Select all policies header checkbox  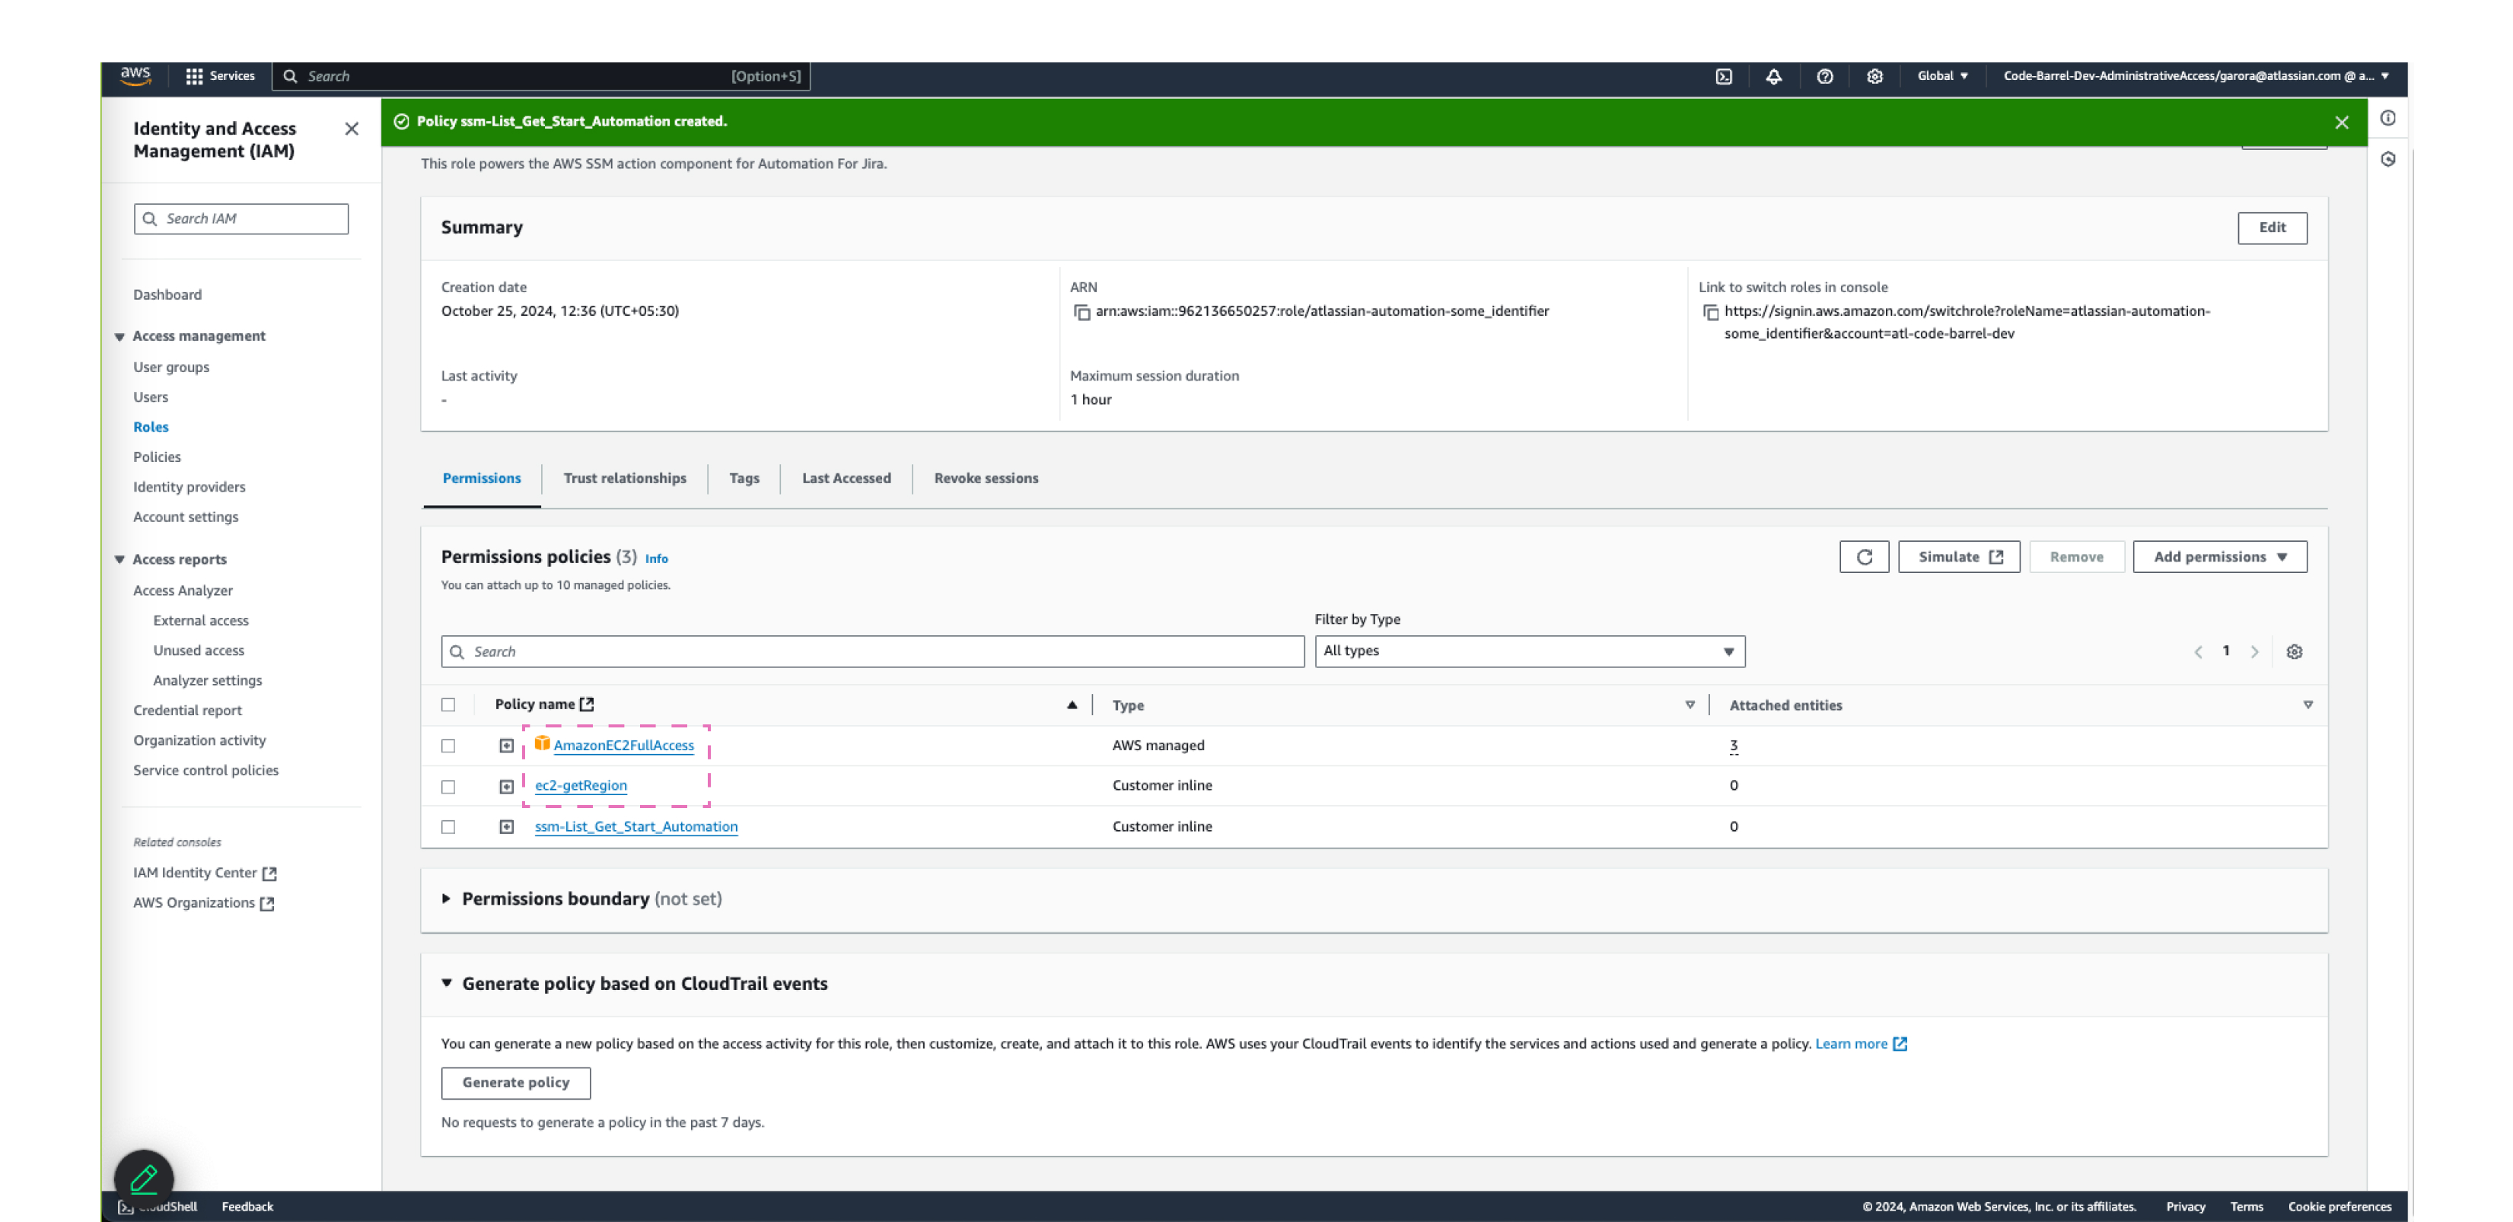pyautogui.click(x=447, y=705)
